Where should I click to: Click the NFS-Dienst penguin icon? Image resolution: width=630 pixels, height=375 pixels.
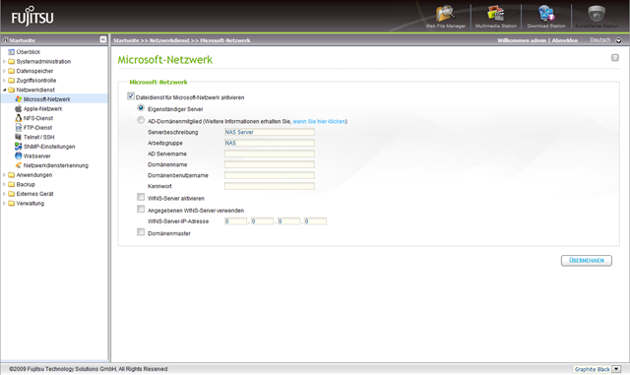(x=19, y=118)
